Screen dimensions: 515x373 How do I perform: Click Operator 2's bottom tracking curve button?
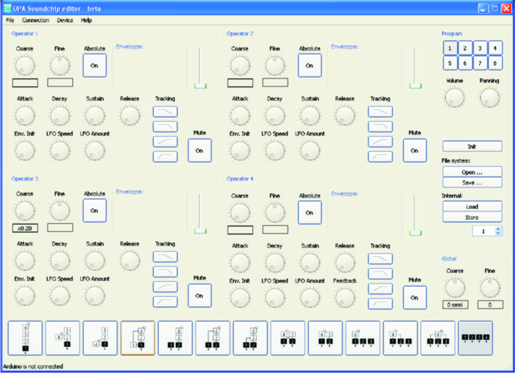pos(380,157)
